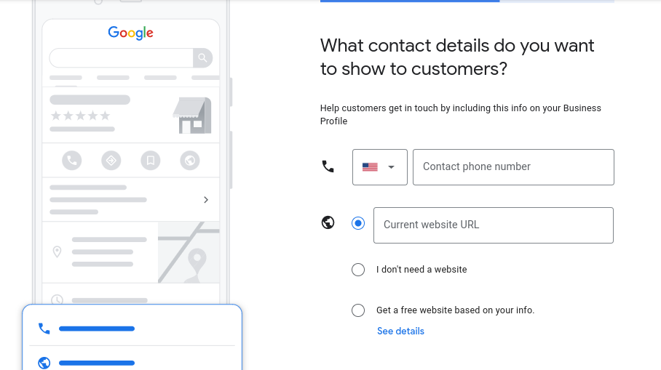Expand the chevron arrow in phone preview

click(206, 200)
